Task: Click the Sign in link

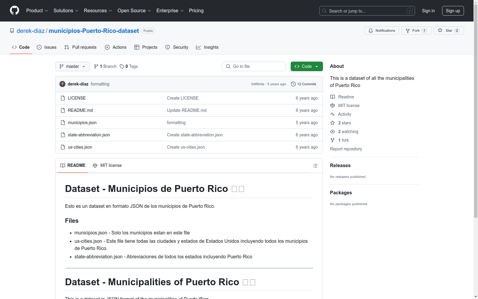Action: tap(428, 11)
